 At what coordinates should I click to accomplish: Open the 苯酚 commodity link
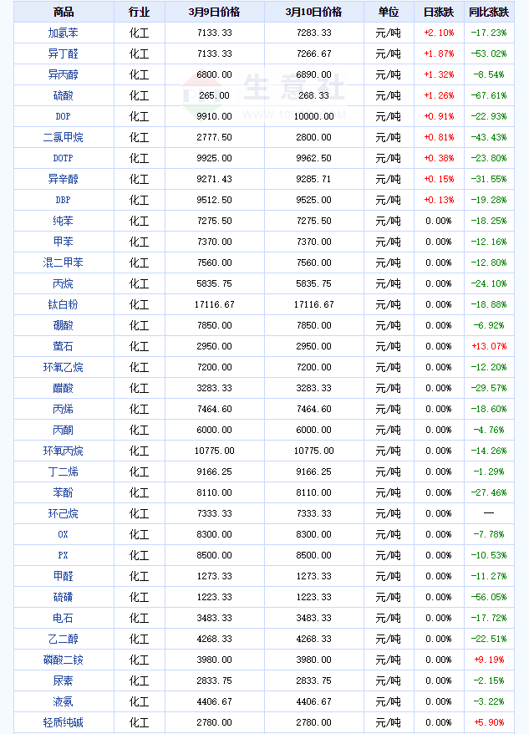point(64,492)
